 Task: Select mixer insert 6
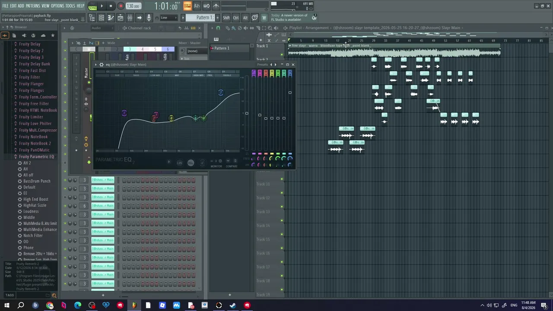tap(168, 49)
